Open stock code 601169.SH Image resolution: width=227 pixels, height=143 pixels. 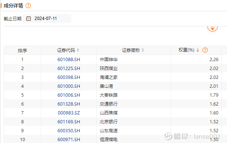click(x=69, y=122)
